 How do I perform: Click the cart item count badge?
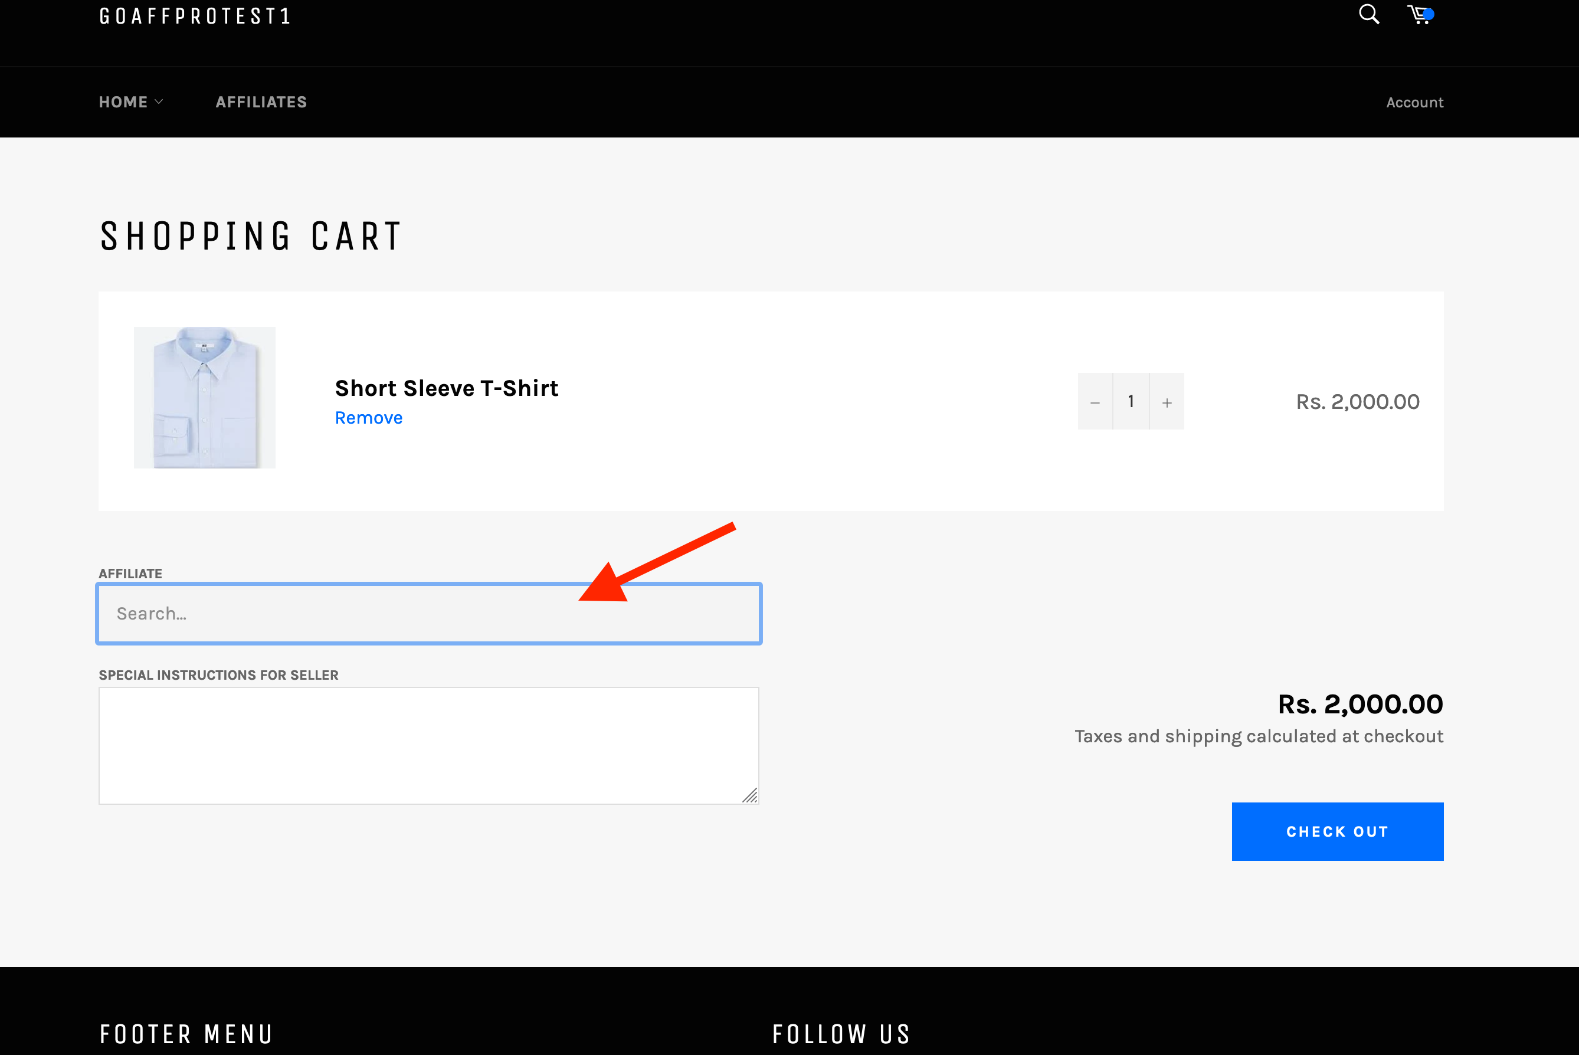coord(1429,13)
